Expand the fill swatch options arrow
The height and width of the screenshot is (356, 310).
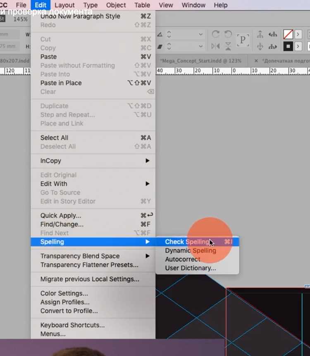[298, 34]
